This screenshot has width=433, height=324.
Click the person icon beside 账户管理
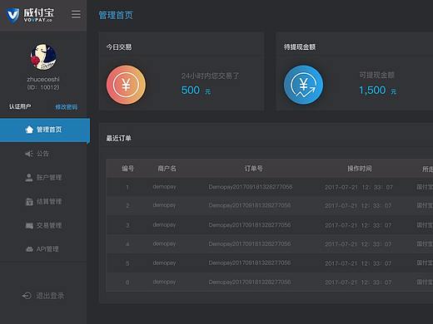click(29, 178)
